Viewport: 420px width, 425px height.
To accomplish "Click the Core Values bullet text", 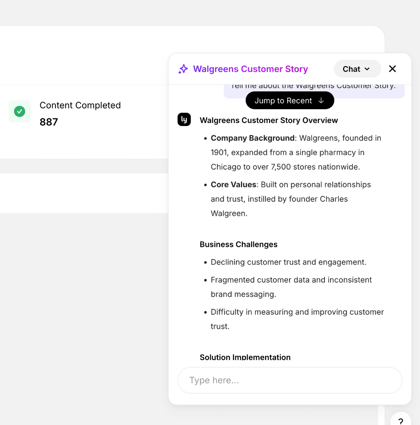I will pos(291,199).
